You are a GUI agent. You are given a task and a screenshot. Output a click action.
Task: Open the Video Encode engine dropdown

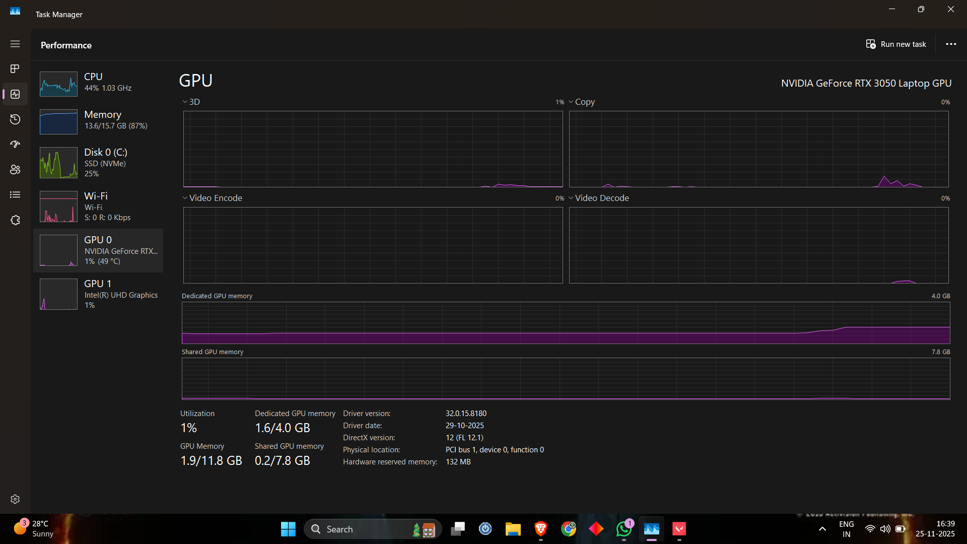tap(212, 198)
